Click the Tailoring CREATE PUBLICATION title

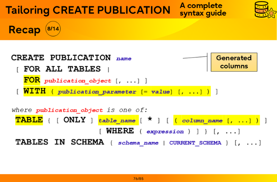click(88, 10)
